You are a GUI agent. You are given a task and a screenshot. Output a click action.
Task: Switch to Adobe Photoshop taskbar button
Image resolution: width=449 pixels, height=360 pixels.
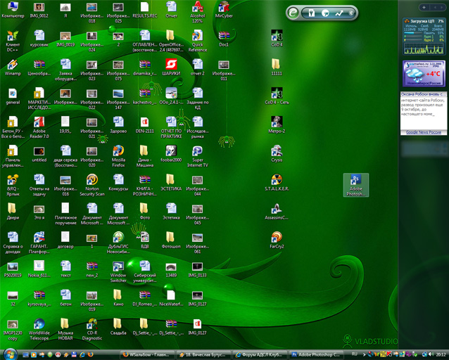(x=316, y=354)
